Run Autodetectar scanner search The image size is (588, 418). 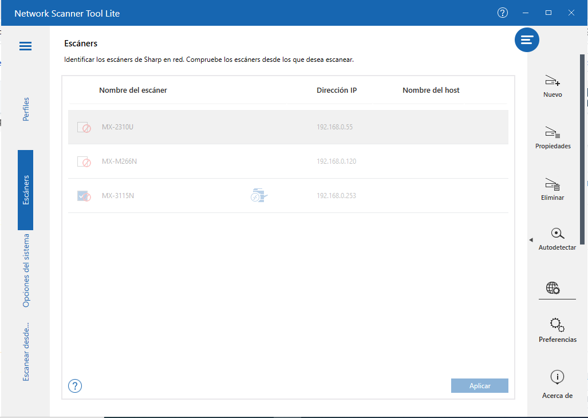pos(557,239)
